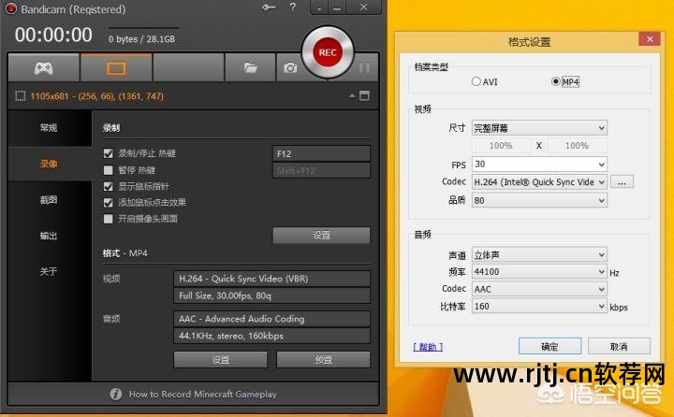
Task: Click Full Size, 30.00fps, 80q text
Action: pos(226,295)
